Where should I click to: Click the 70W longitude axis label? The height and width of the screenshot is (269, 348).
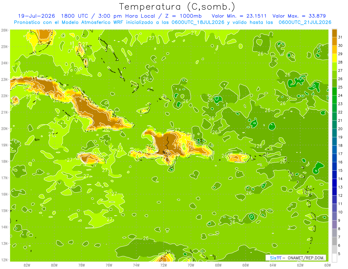tap(191, 265)
